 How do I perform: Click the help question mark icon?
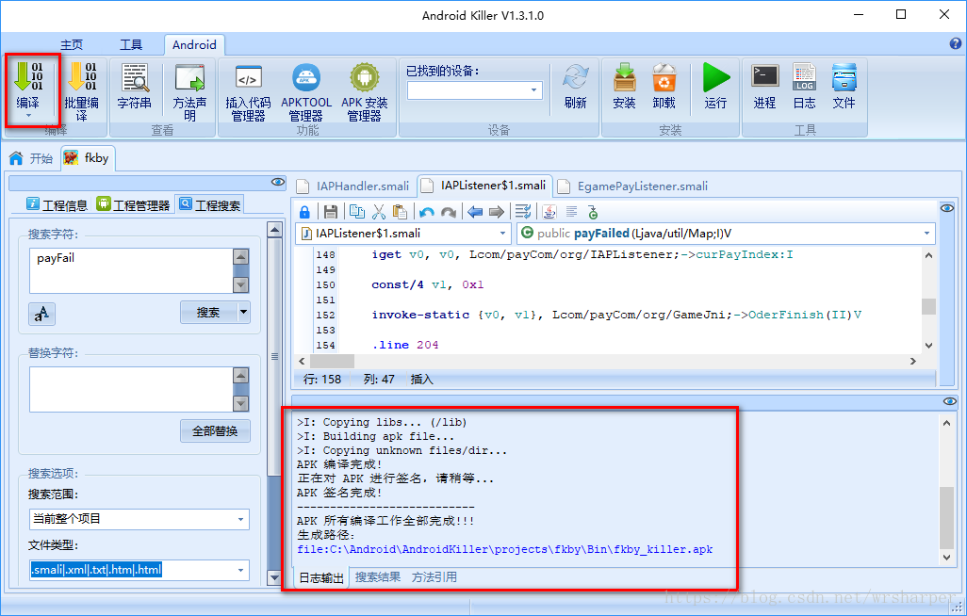[956, 43]
